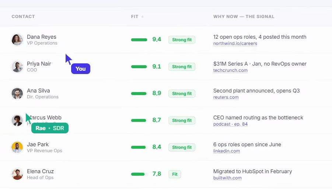
Task: Click the CONTACT column header
Action: coord(23,17)
